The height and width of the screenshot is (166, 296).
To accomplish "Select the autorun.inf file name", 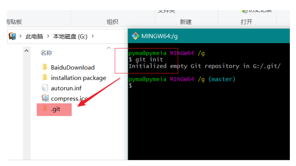I will click(66, 88).
